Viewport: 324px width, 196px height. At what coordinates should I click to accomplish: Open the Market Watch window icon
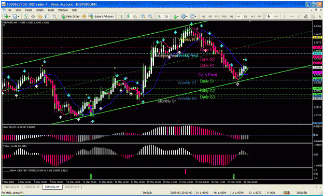tap(25, 17)
